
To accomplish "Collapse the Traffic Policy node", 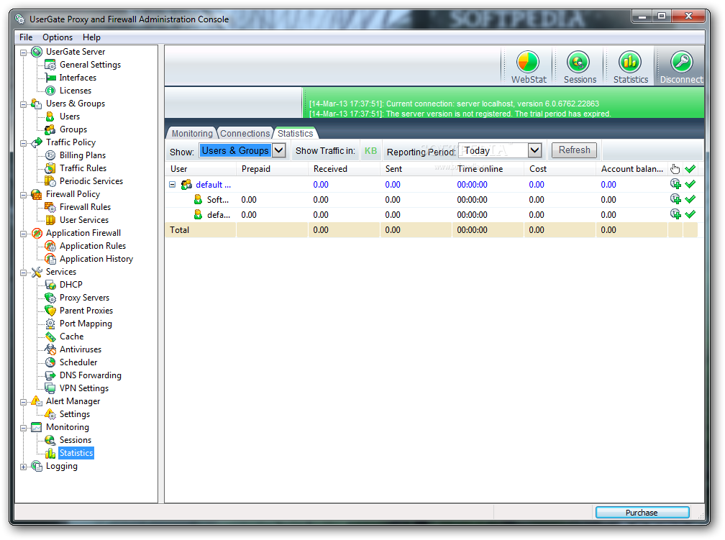I will tap(24, 143).
